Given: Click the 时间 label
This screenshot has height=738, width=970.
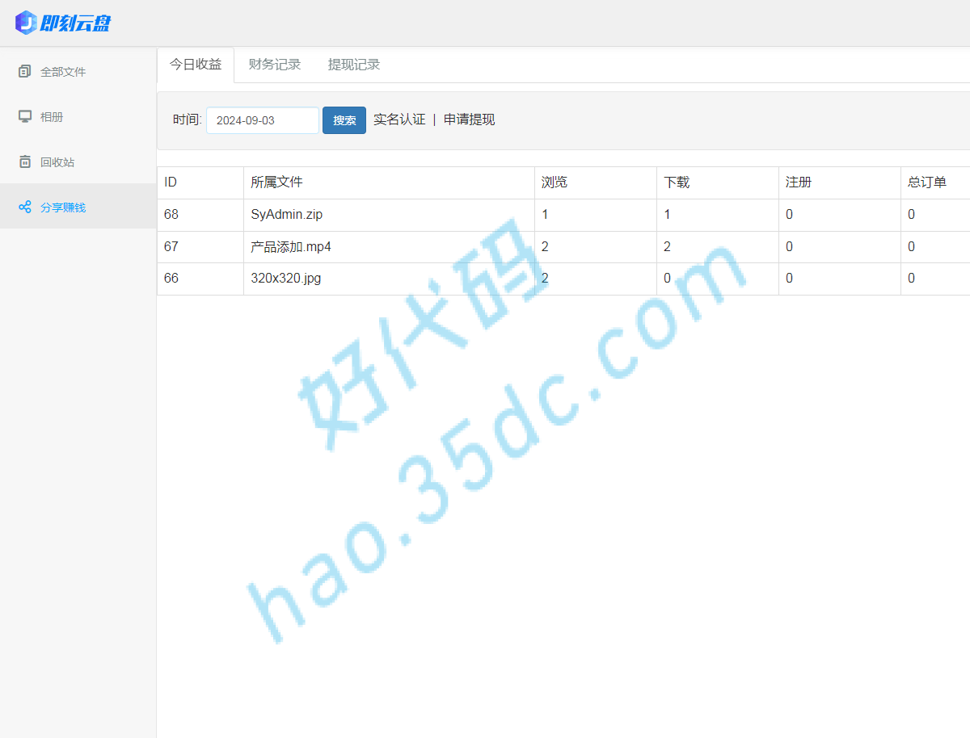Looking at the screenshot, I should [x=188, y=120].
